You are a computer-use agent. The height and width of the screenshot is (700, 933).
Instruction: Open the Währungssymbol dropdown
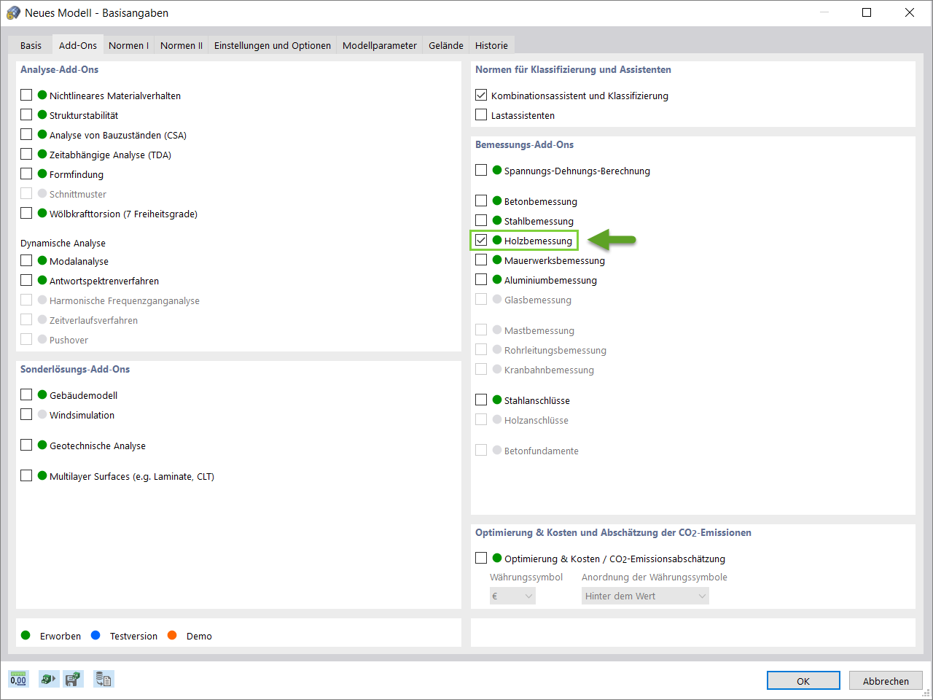pyautogui.click(x=513, y=596)
